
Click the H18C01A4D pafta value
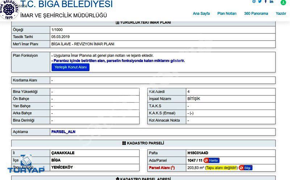(198, 153)
